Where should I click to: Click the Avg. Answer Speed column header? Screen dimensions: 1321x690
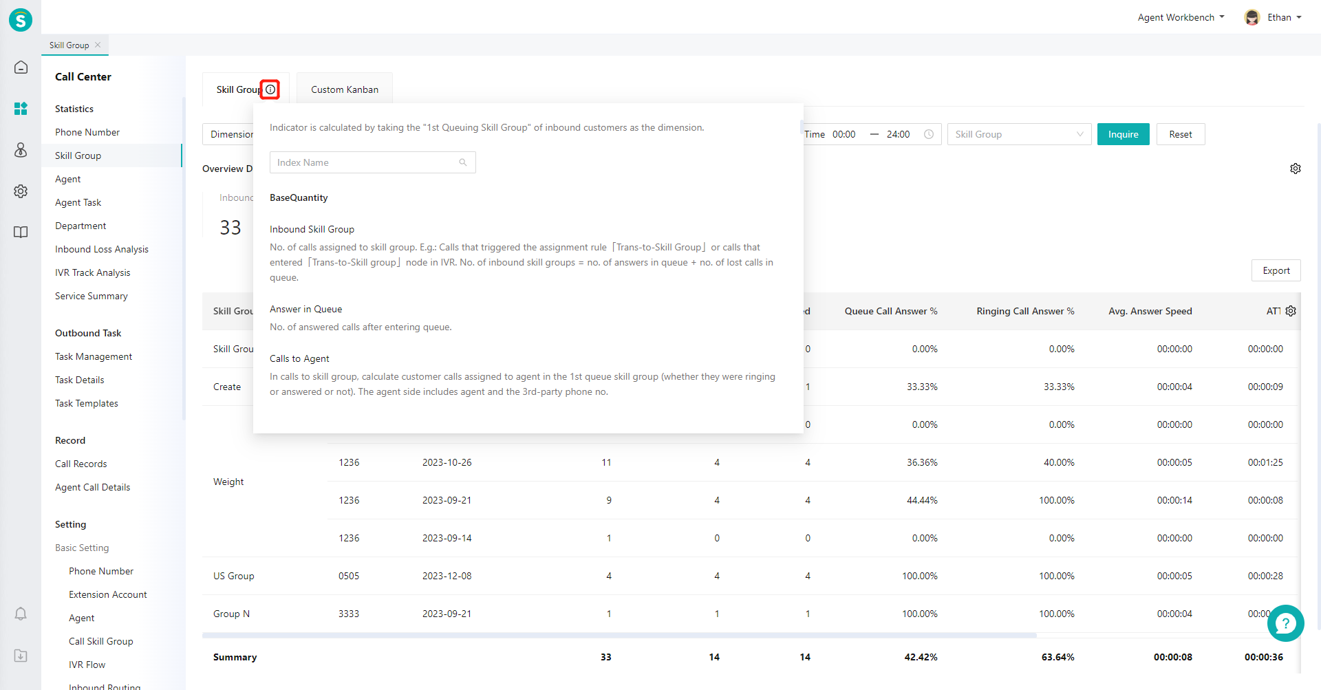[x=1150, y=311]
